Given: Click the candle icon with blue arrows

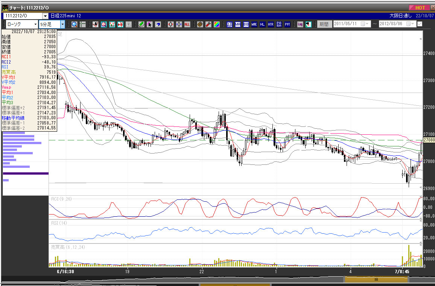Looking at the screenshot, I should coord(179,24).
